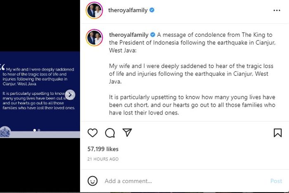
Task: Open comments via the speech bubble icon
Action: click(x=110, y=133)
